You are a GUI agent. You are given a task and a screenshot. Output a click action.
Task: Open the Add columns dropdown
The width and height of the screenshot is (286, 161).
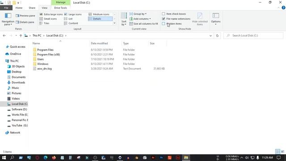point(140,19)
